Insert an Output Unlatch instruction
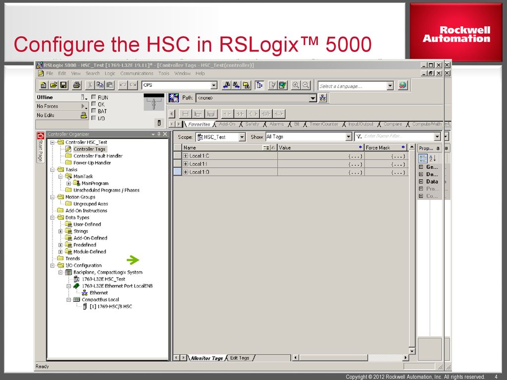 (266, 114)
